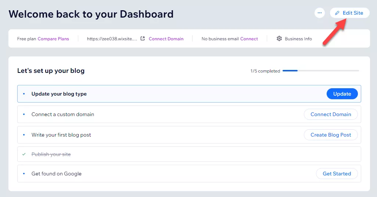Select the crossed-out Publish your site step
The image size is (377, 197).
click(x=51, y=154)
